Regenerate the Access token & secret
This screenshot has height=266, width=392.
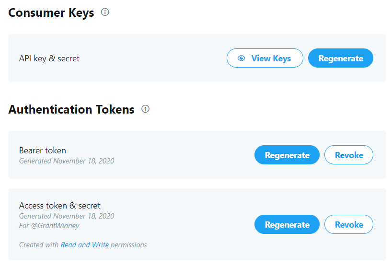click(x=287, y=224)
